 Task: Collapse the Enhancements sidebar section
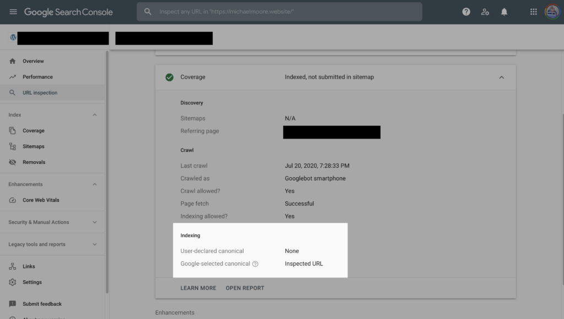click(x=95, y=184)
